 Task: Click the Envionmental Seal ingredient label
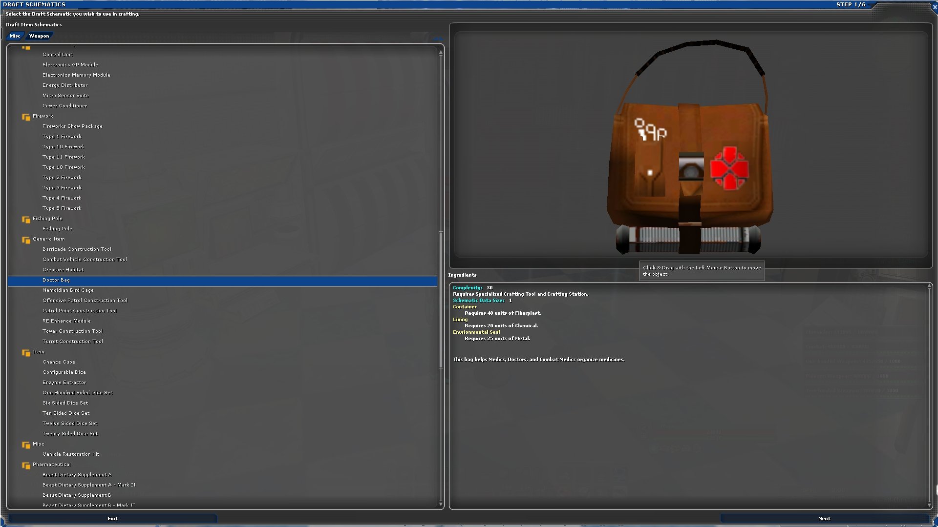[x=476, y=332]
